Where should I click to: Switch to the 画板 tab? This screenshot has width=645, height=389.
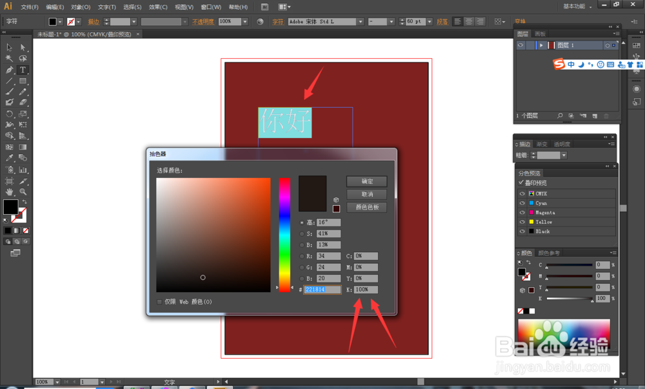540,34
